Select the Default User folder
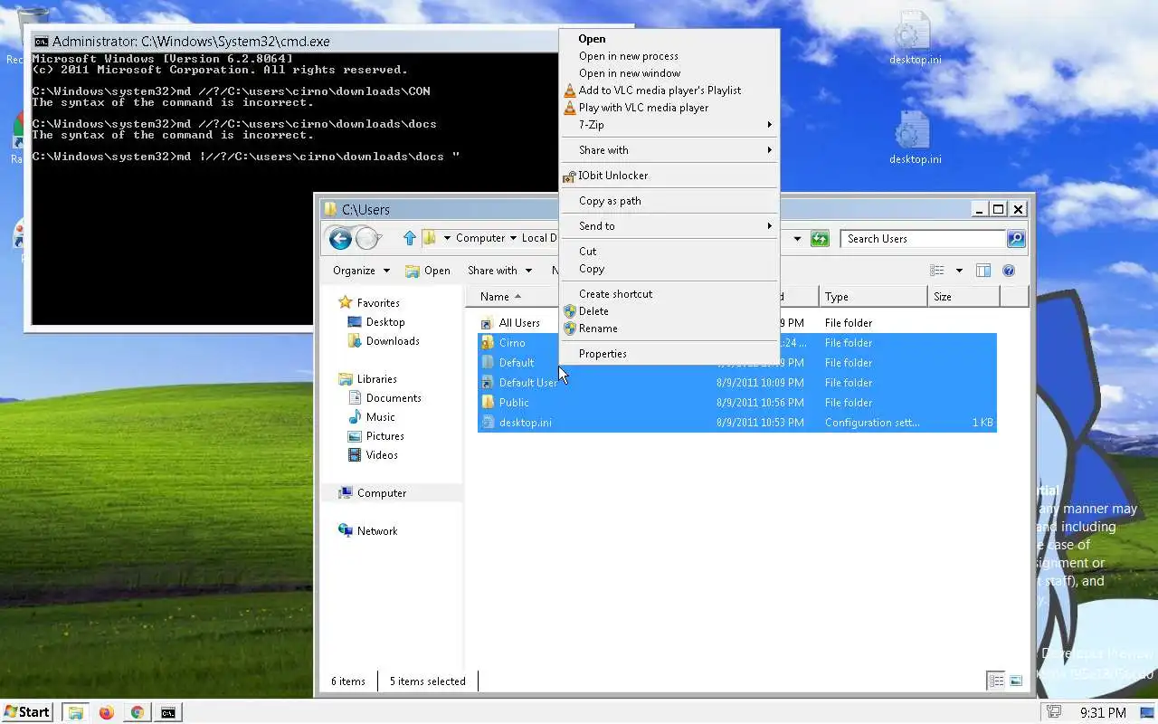Viewport: 1158px width, 724px height. pyautogui.click(x=528, y=383)
